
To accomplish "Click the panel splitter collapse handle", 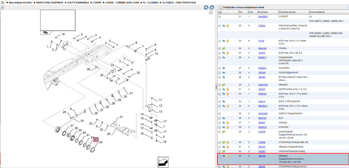I will pyautogui.click(x=216, y=86).
